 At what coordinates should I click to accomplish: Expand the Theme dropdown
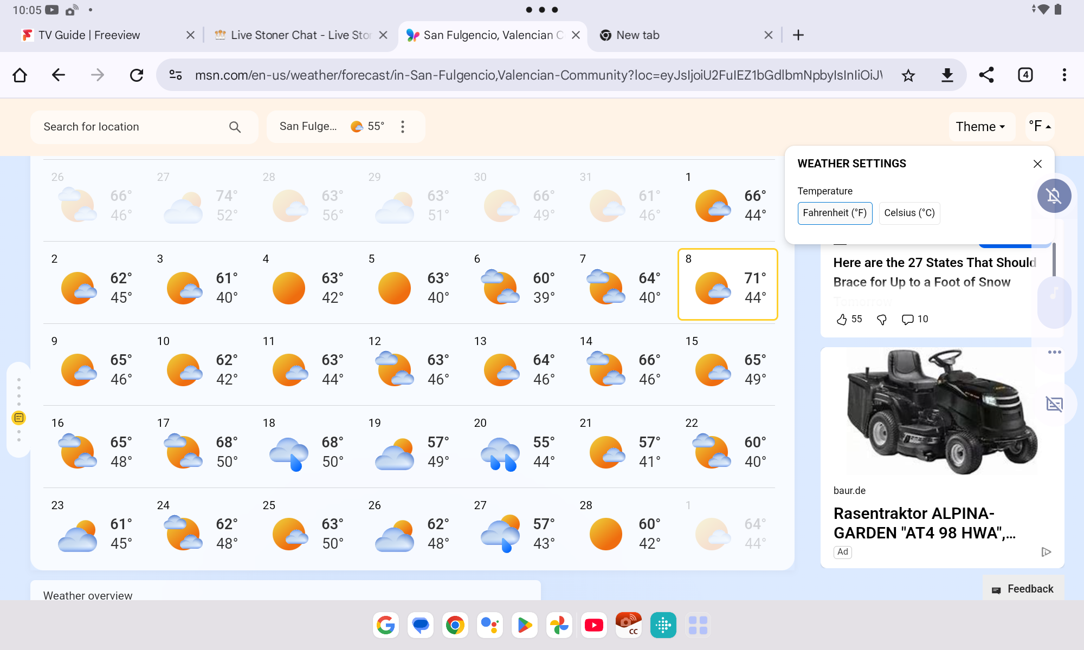coord(981,127)
